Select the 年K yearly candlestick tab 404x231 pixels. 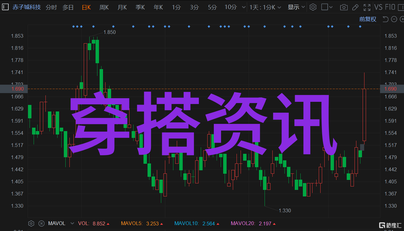(158, 7)
